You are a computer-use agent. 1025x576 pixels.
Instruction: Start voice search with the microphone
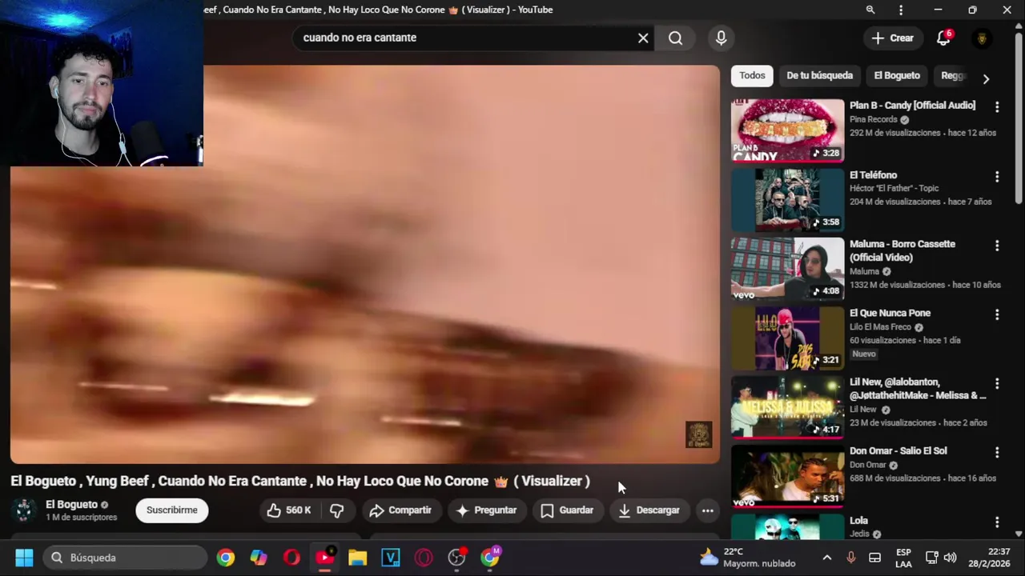pos(721,38)
